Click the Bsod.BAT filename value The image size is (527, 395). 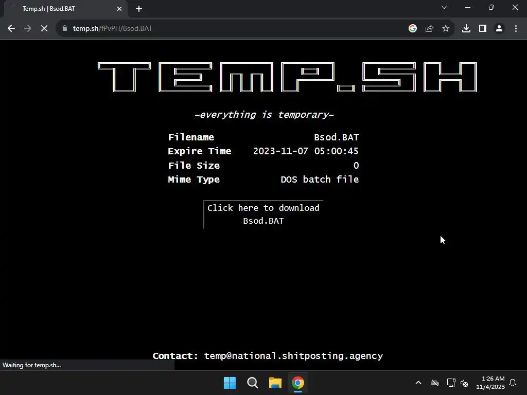pos(337,137)
